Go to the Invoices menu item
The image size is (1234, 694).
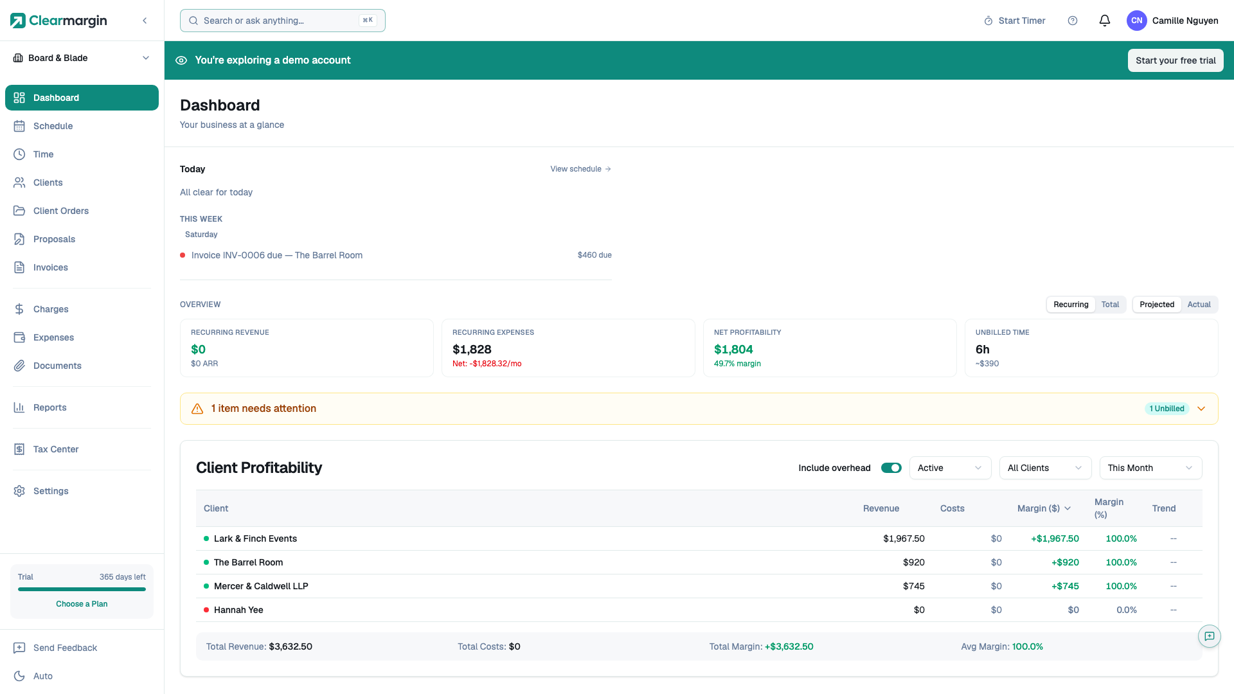click(51, 267)
